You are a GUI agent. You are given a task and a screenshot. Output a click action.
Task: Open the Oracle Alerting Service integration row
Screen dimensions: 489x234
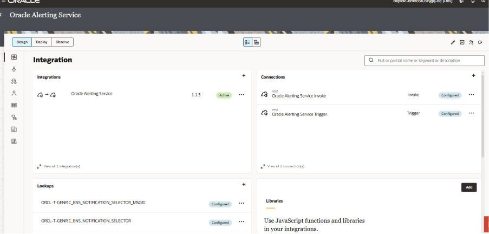pos(142,95)
